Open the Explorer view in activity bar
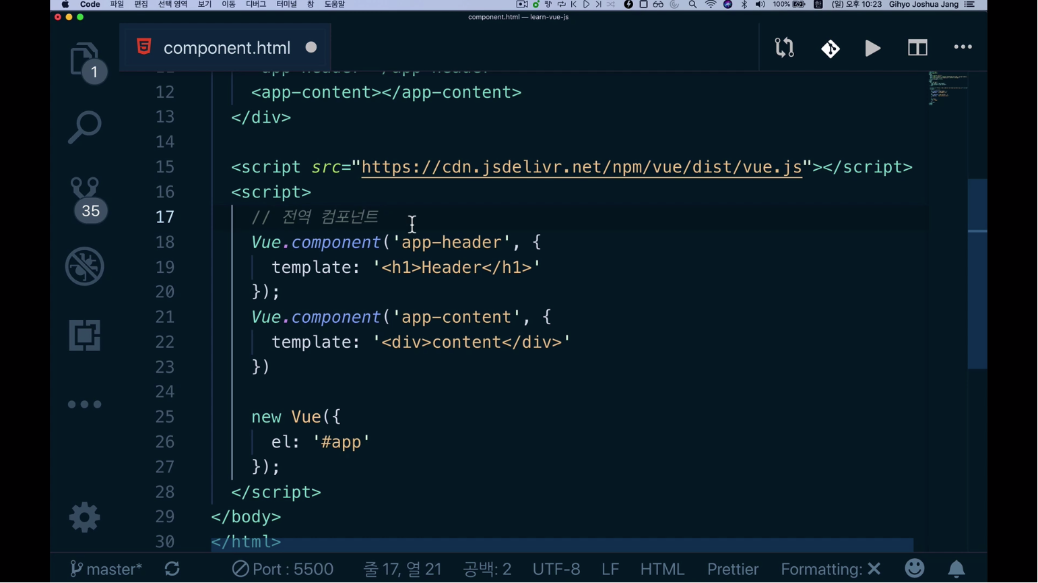The height and width of the screenshot is (583, 1038). tap(84, 60)
